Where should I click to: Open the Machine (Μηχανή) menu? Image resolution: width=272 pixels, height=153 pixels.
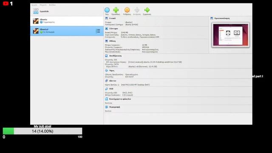point(43,5)
